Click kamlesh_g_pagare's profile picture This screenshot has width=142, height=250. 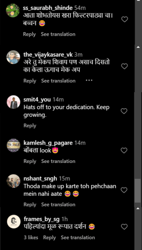coord(13,145)
